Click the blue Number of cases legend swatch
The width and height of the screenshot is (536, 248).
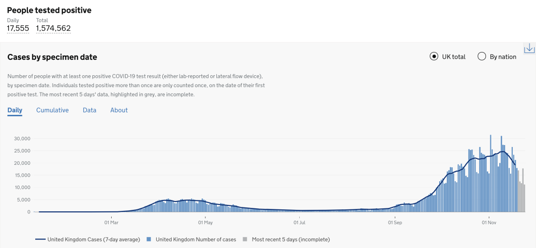[x=149, y=240]
